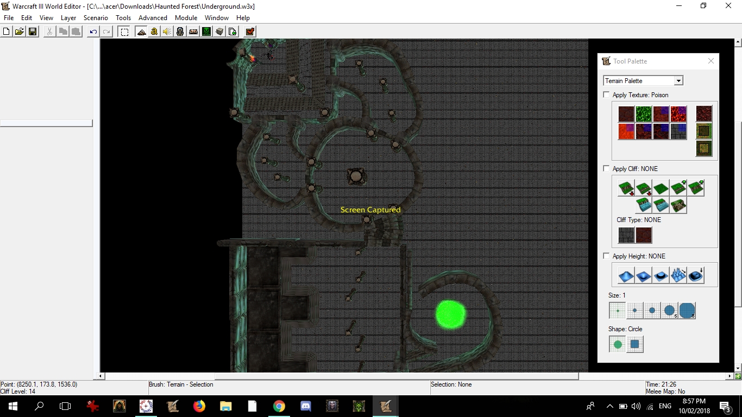Open the AI Editor green face icon
Screen dimensions: 742x417
[x=206, y=31]
